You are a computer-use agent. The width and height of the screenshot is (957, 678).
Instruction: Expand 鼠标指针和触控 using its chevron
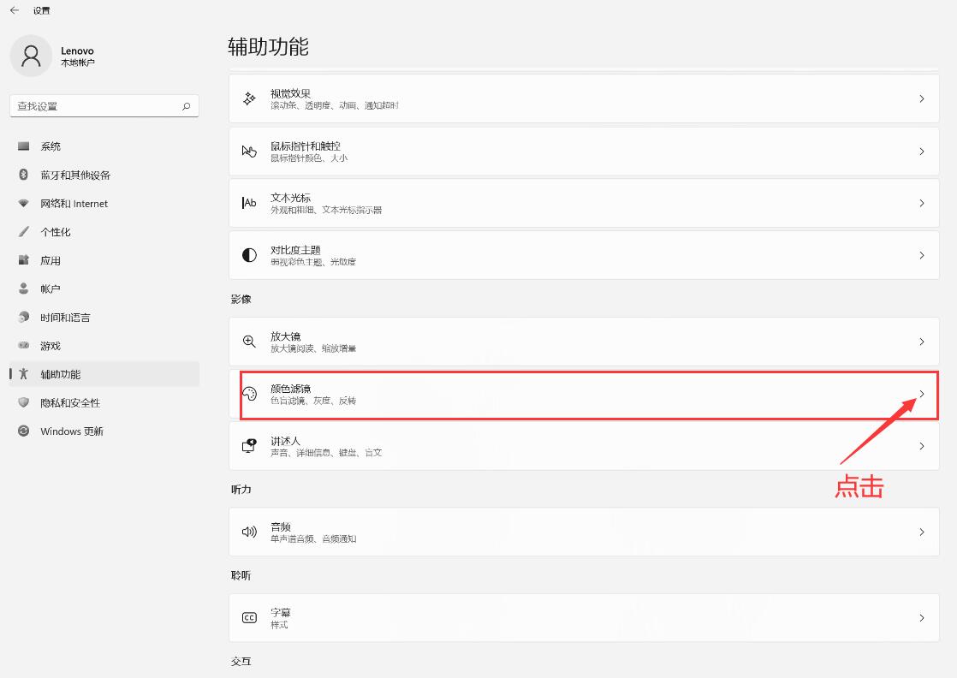[x=922, y=151]
